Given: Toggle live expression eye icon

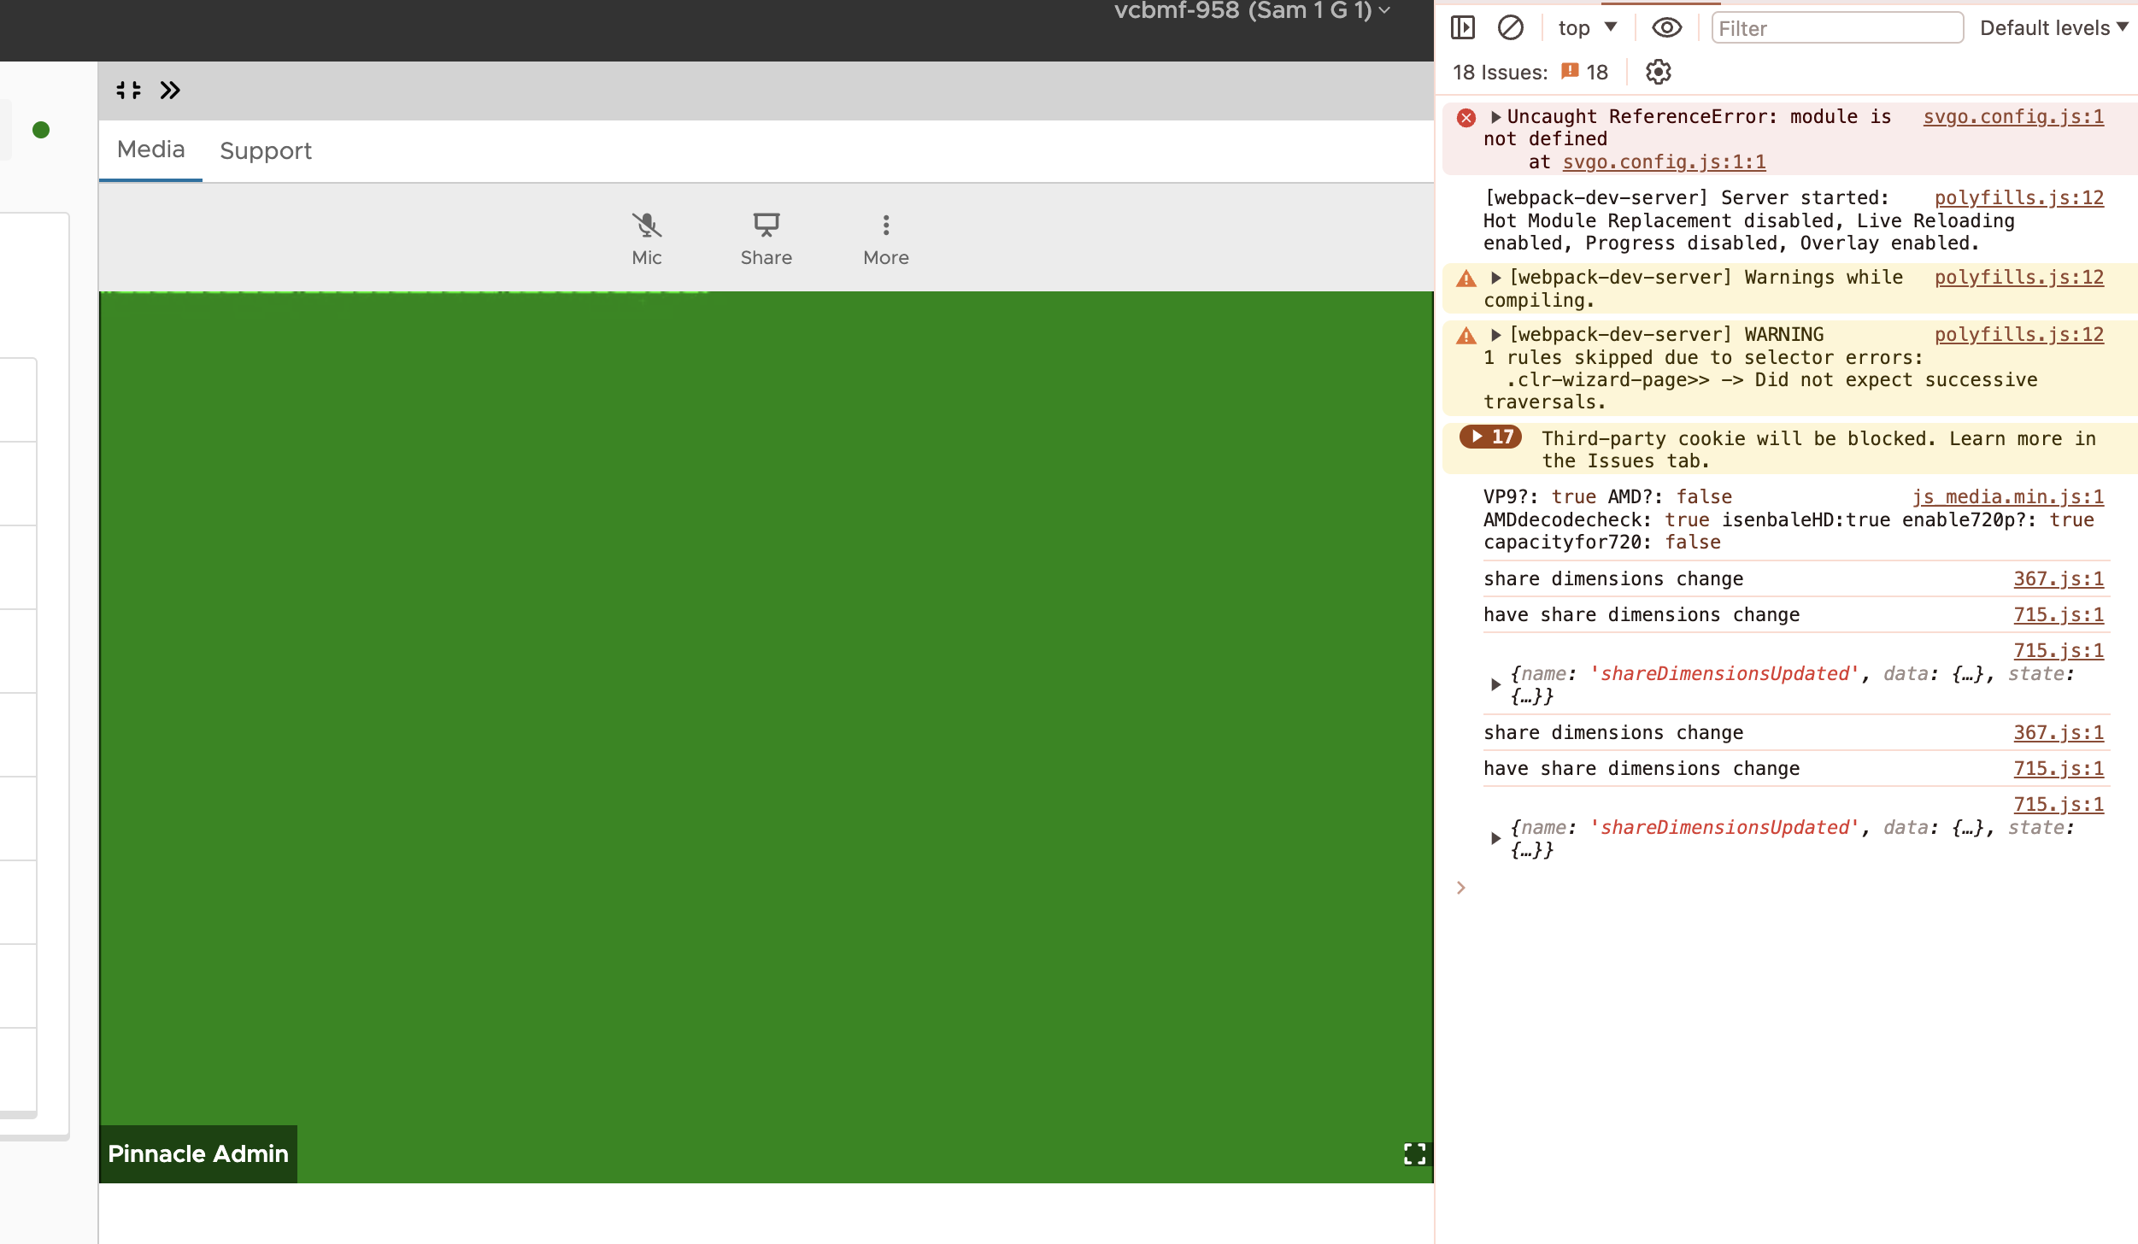Looking at the screenshot, I should (x=1666, y=28).
